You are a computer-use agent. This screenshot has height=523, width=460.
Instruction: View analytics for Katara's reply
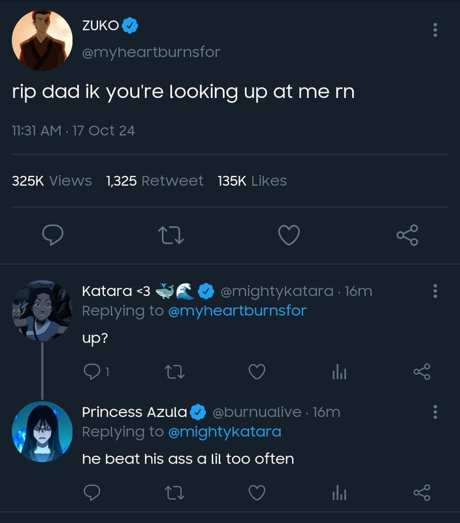point(338,372)
